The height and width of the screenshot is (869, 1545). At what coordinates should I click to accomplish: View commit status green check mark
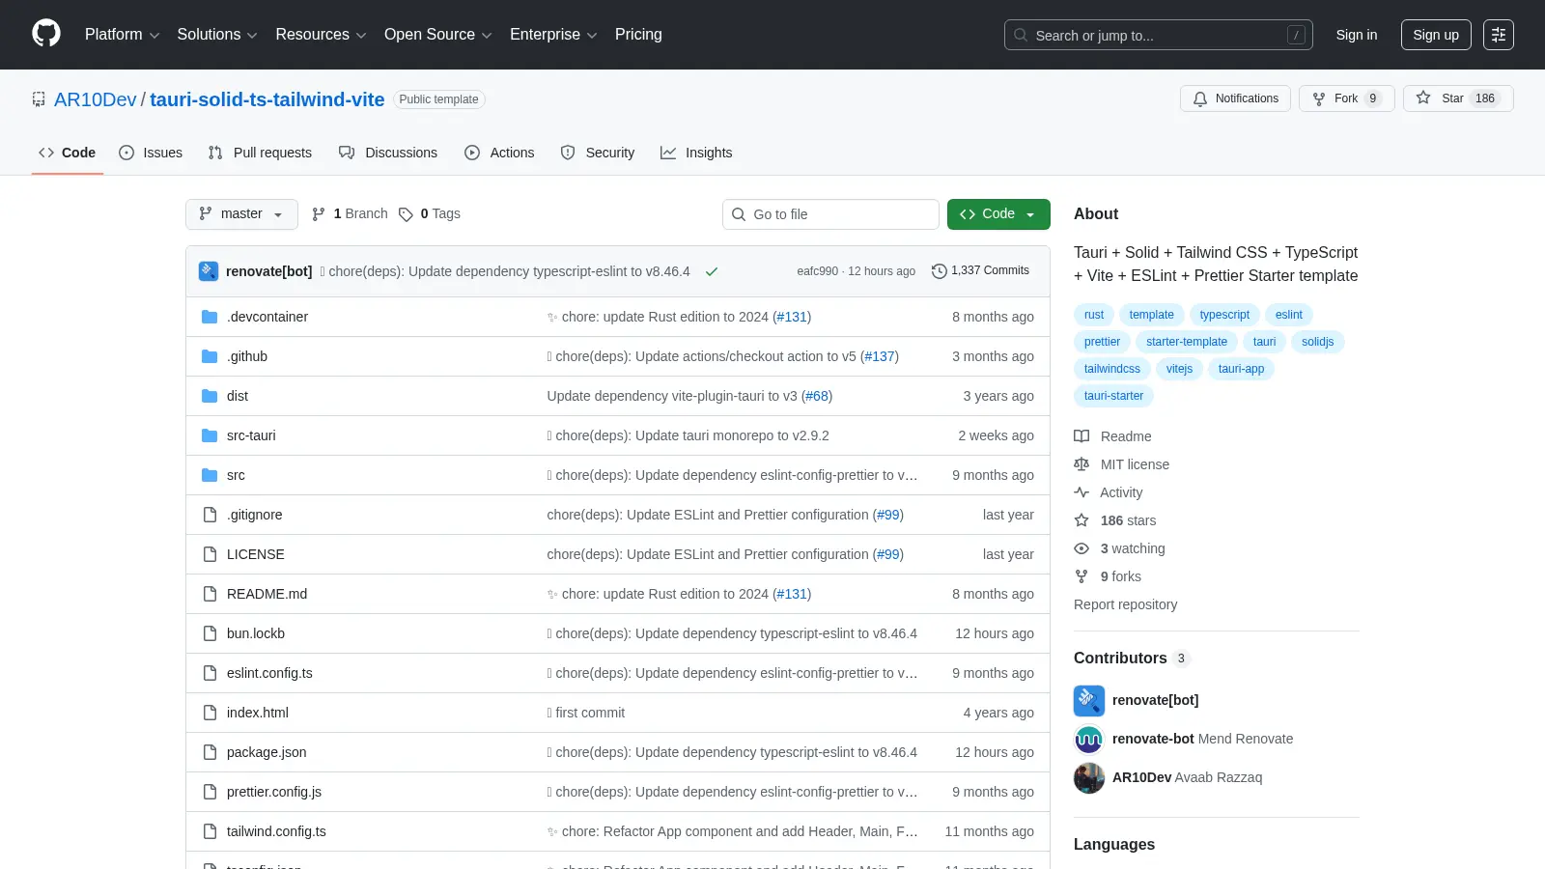712,271
